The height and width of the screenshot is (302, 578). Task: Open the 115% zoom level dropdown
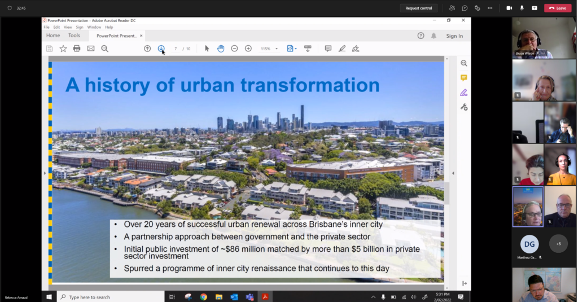269,49
